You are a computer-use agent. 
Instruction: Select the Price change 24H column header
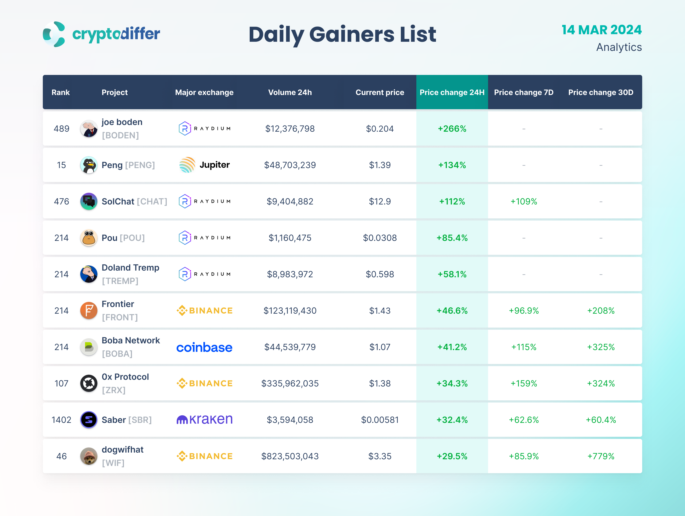[452, 92]
